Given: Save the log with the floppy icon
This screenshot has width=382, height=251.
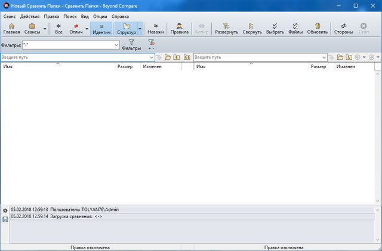Looking at the screenshot, I should click(5, 219).
